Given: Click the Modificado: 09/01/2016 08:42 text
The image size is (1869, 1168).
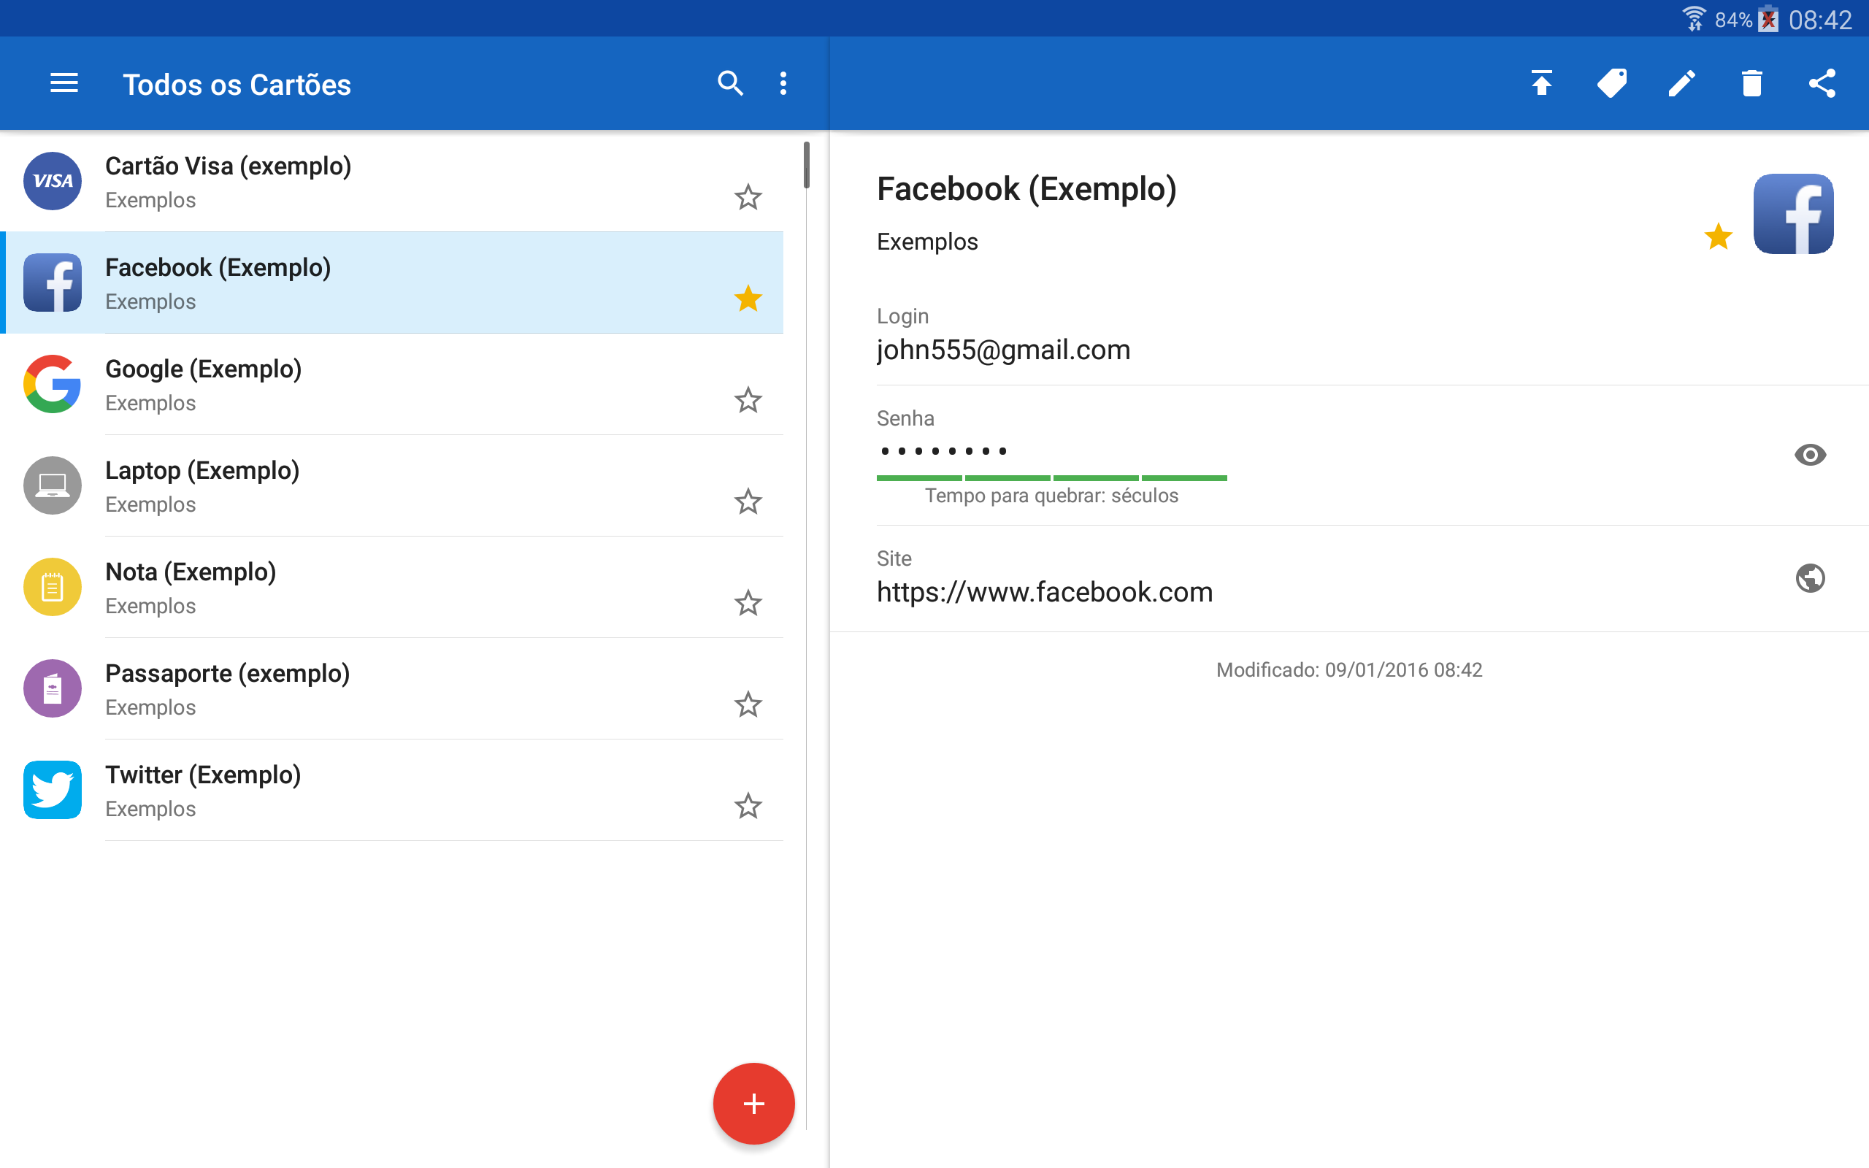Looking at the screenshot, I should click(x=1349, y=669).
